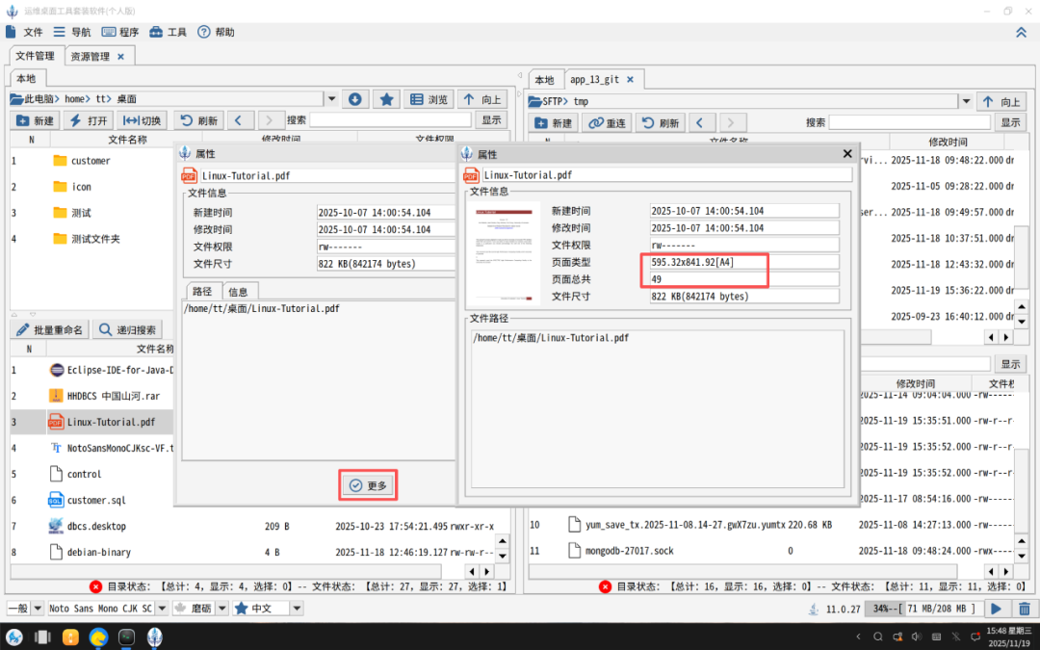This screenshot has width=1040, height=650.
Task: Refresh local pane with 刷新
Action: point(199,120)
